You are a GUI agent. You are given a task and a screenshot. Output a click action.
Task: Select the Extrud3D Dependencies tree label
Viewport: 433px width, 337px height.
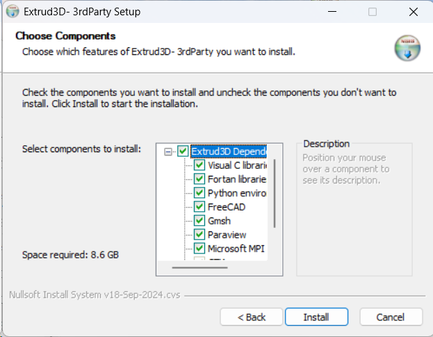(x=229, y=151)
